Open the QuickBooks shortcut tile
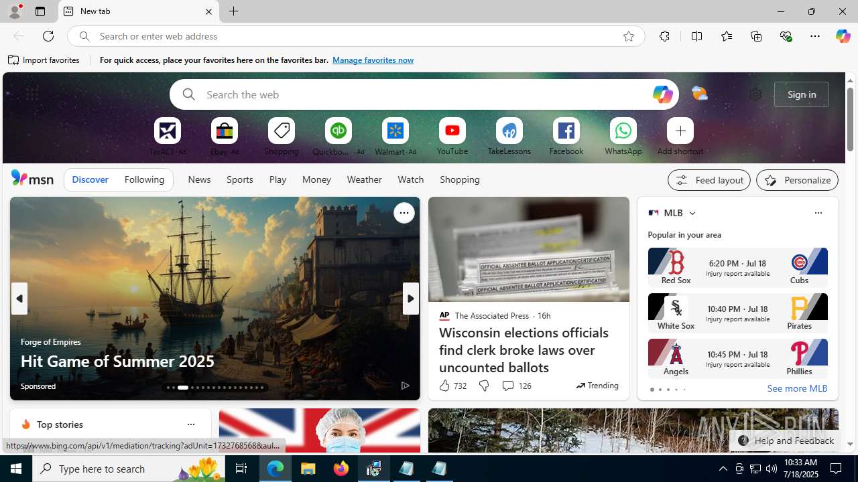This screenshot has width=858, height=482. click(x=339, y=131)
